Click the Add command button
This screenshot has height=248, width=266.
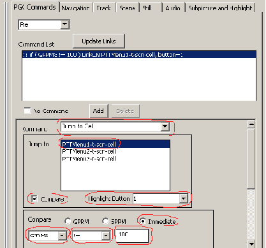pos(98,111)
